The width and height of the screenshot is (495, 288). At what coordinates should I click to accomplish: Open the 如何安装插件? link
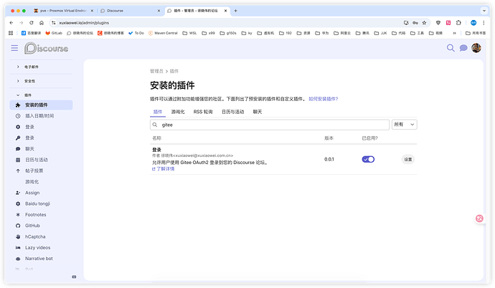coord(323,99)
